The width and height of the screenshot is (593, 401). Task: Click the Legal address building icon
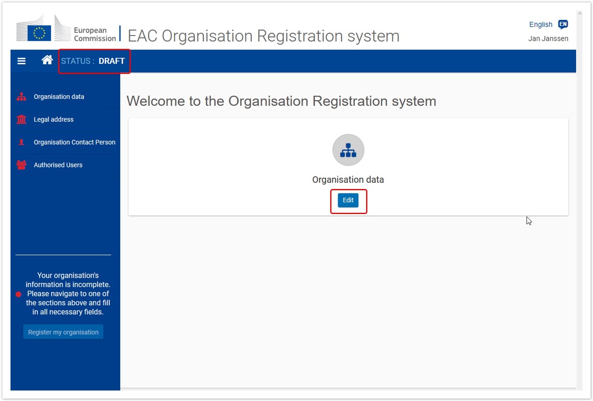[x=21, y=120]
